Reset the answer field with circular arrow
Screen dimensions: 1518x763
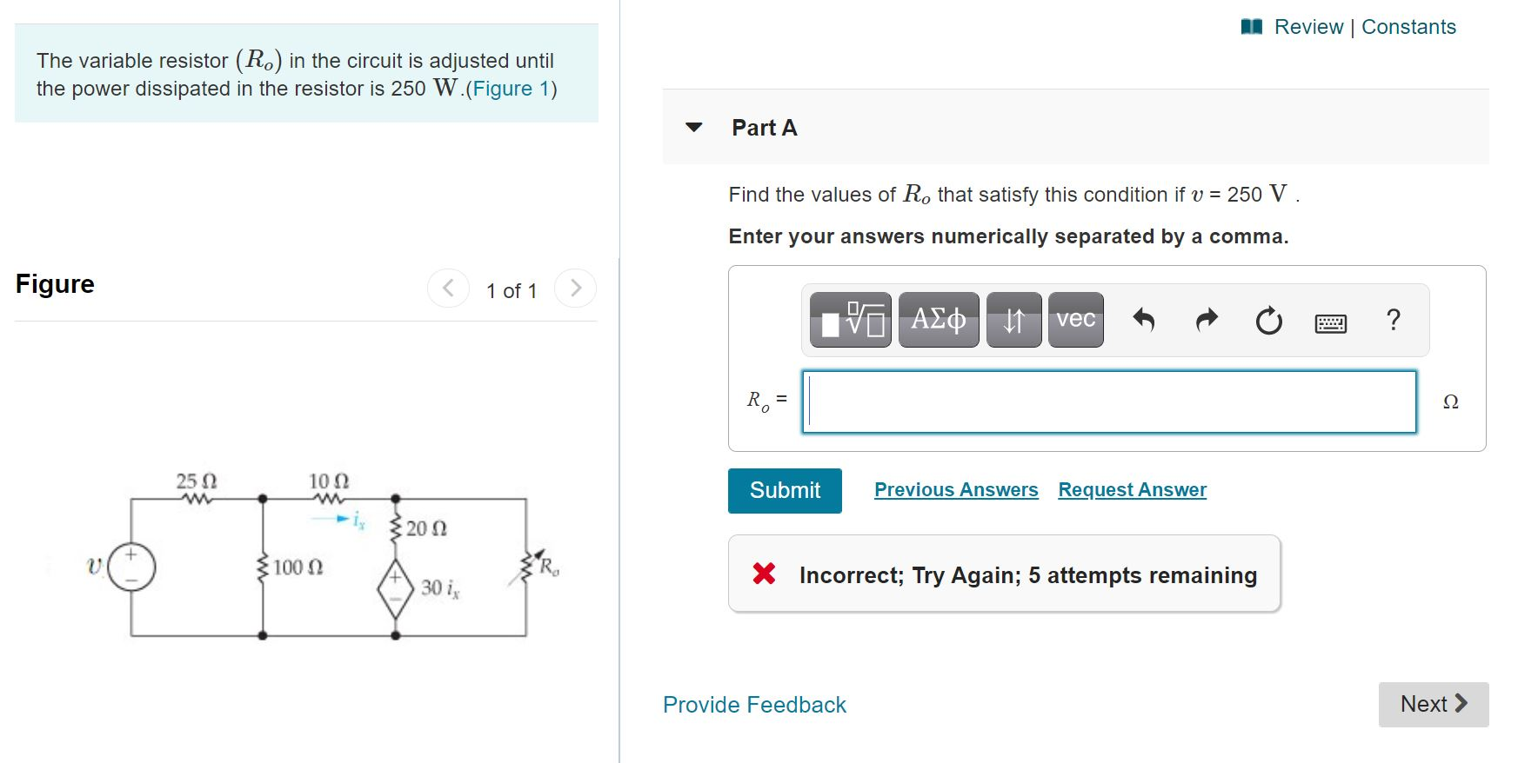[1267, 320]
